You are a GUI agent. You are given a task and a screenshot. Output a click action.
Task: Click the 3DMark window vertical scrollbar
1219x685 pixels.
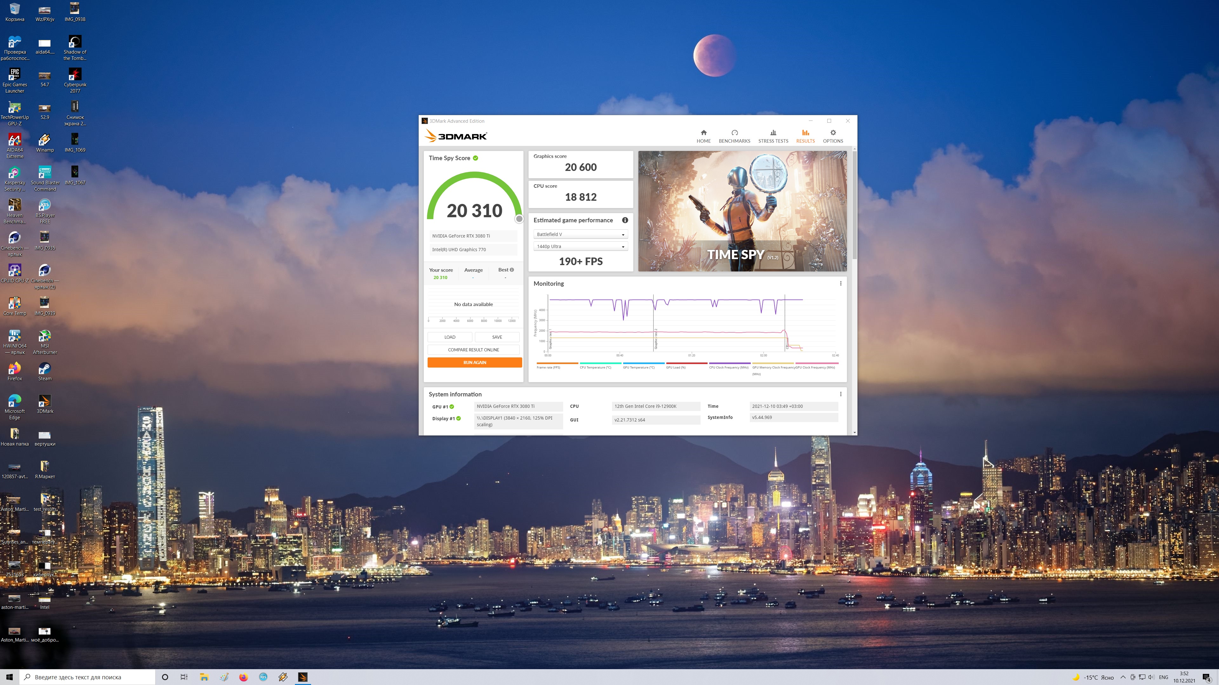click(854, 205)
